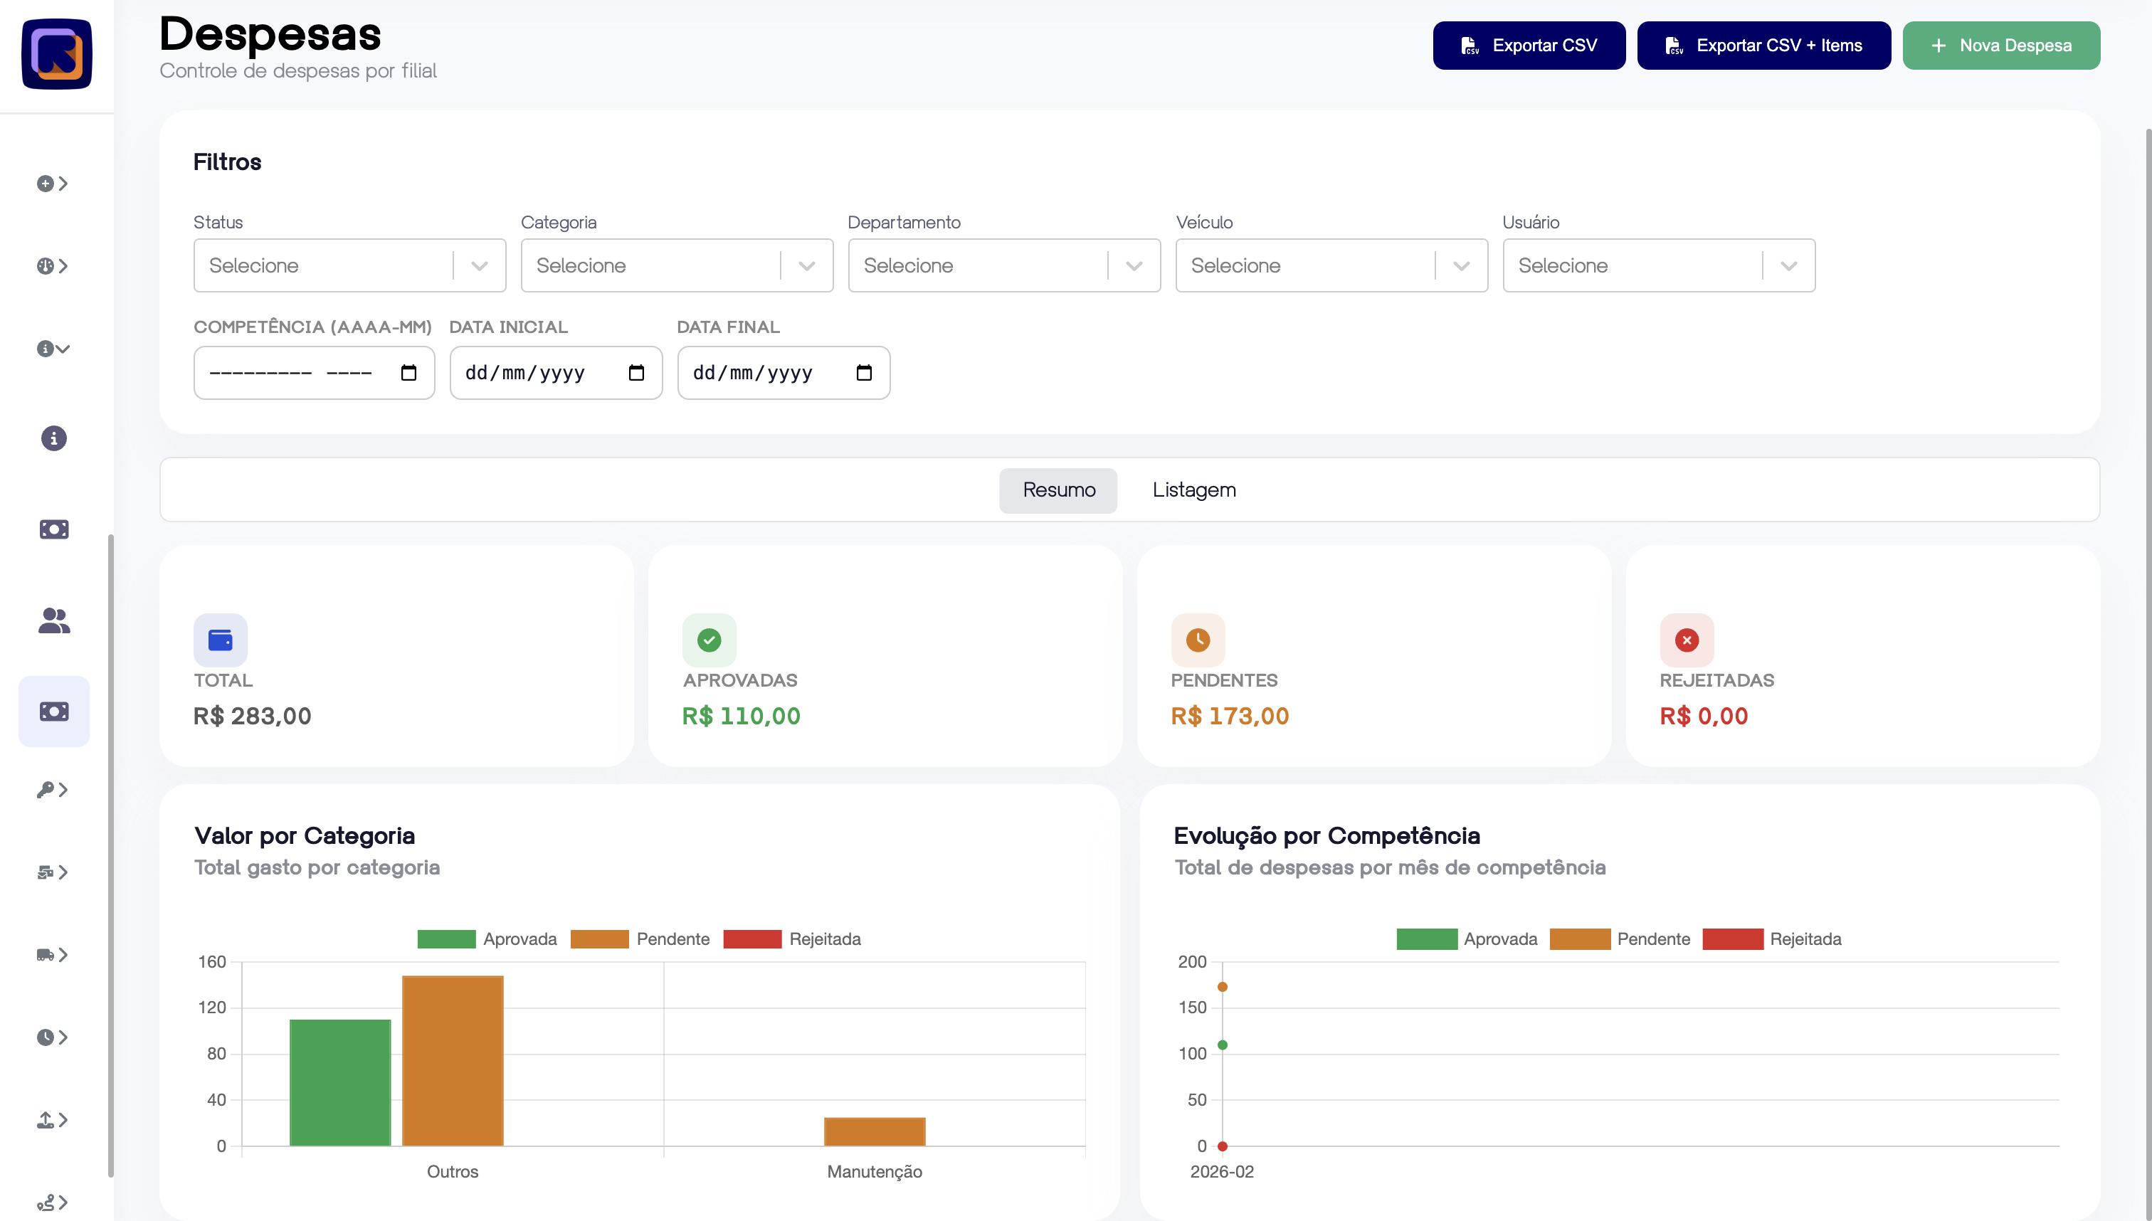Expand the key icon sidebar menu
Viewport: 2152px width, 1221px height.
point(52,790)
